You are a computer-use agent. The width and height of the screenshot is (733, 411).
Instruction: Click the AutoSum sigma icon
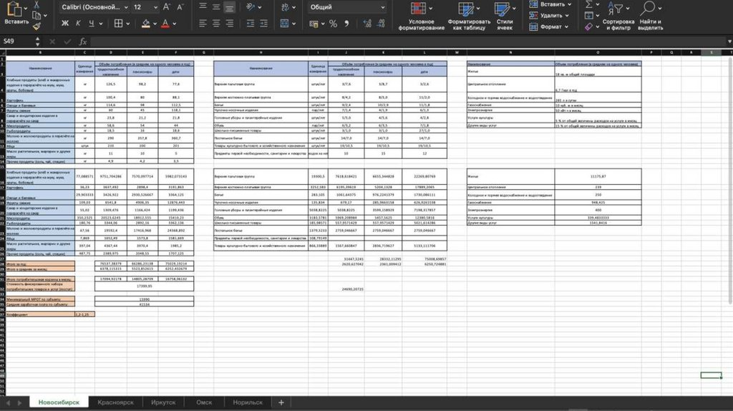coord(588,4)
